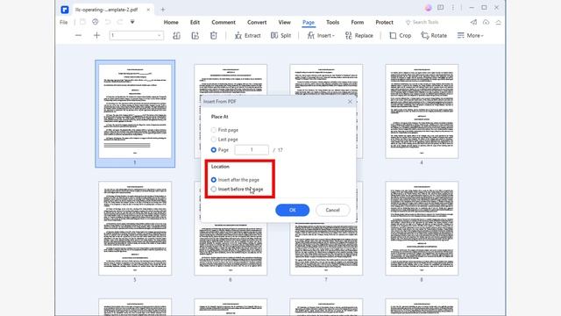Open the View tab
561x316 pixels.
pos(284,22)
